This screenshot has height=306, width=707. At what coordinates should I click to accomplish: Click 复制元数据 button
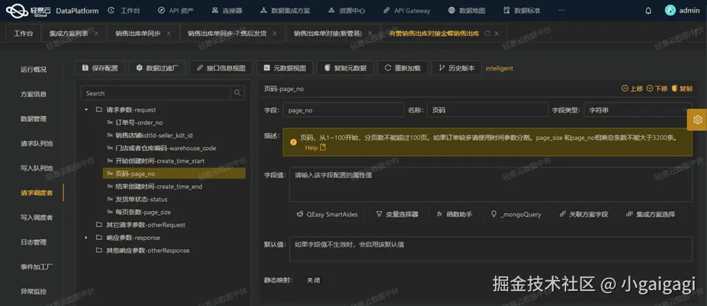point(345,68)
